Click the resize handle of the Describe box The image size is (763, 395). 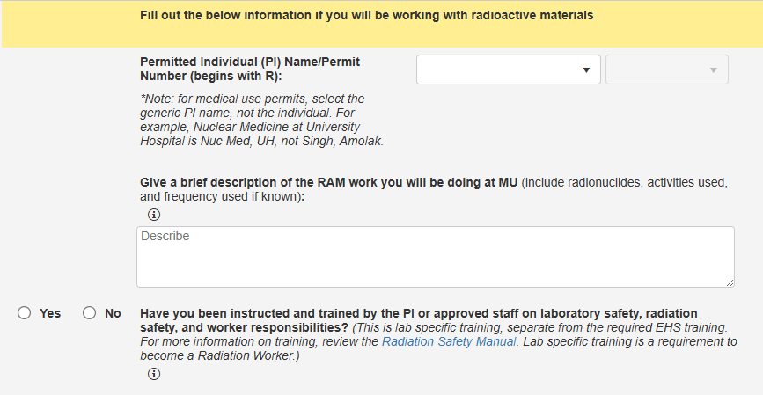point(730,282)
